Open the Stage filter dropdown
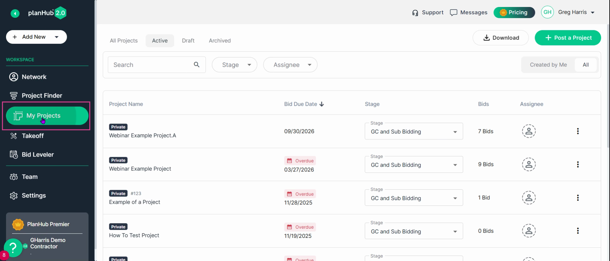This screenshot has height=261, width=610. pyautogui.click(x=234, y=65)
